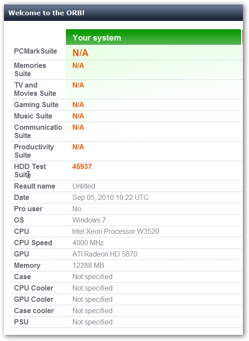Click the Productivity Suite label

[34, 151]
